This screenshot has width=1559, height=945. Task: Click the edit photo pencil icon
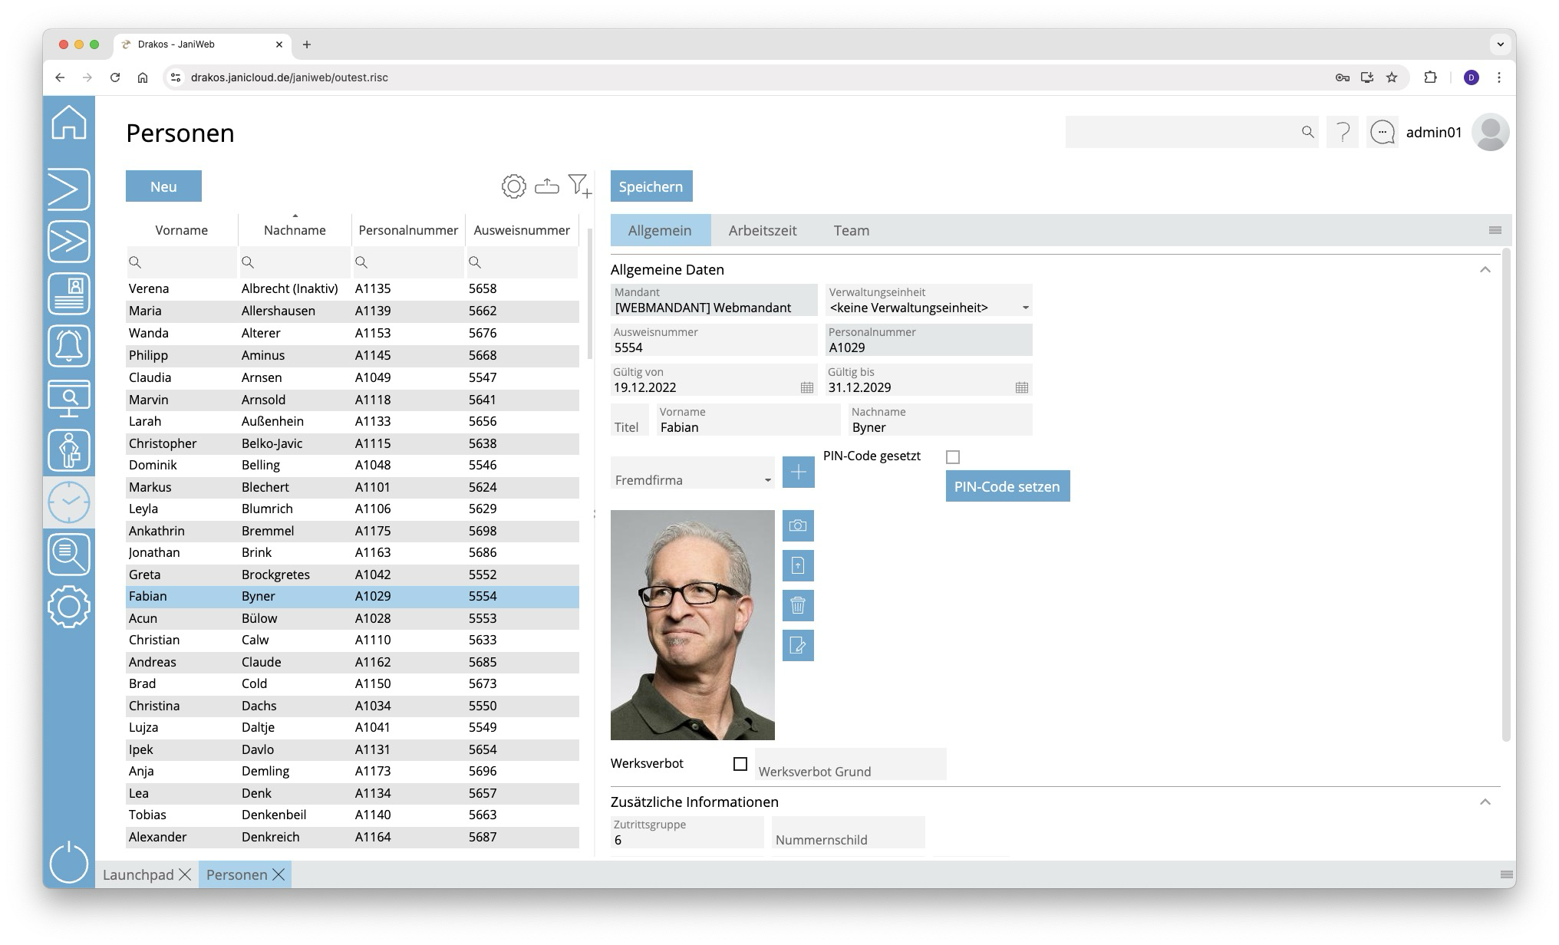(x=798, y=646)
